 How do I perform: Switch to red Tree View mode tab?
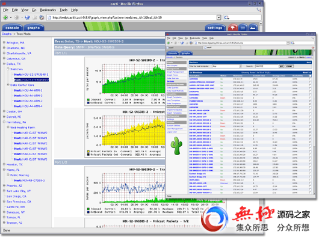[233, 27]
